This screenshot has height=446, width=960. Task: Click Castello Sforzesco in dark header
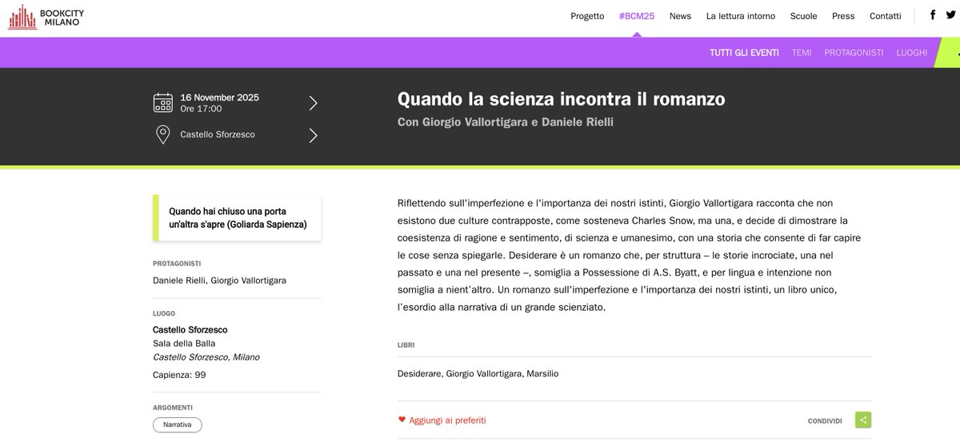(x=218, y=135)
